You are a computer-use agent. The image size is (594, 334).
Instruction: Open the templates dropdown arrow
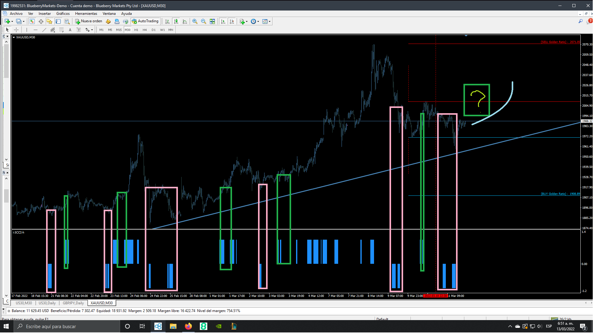click(x=270, y=22)
